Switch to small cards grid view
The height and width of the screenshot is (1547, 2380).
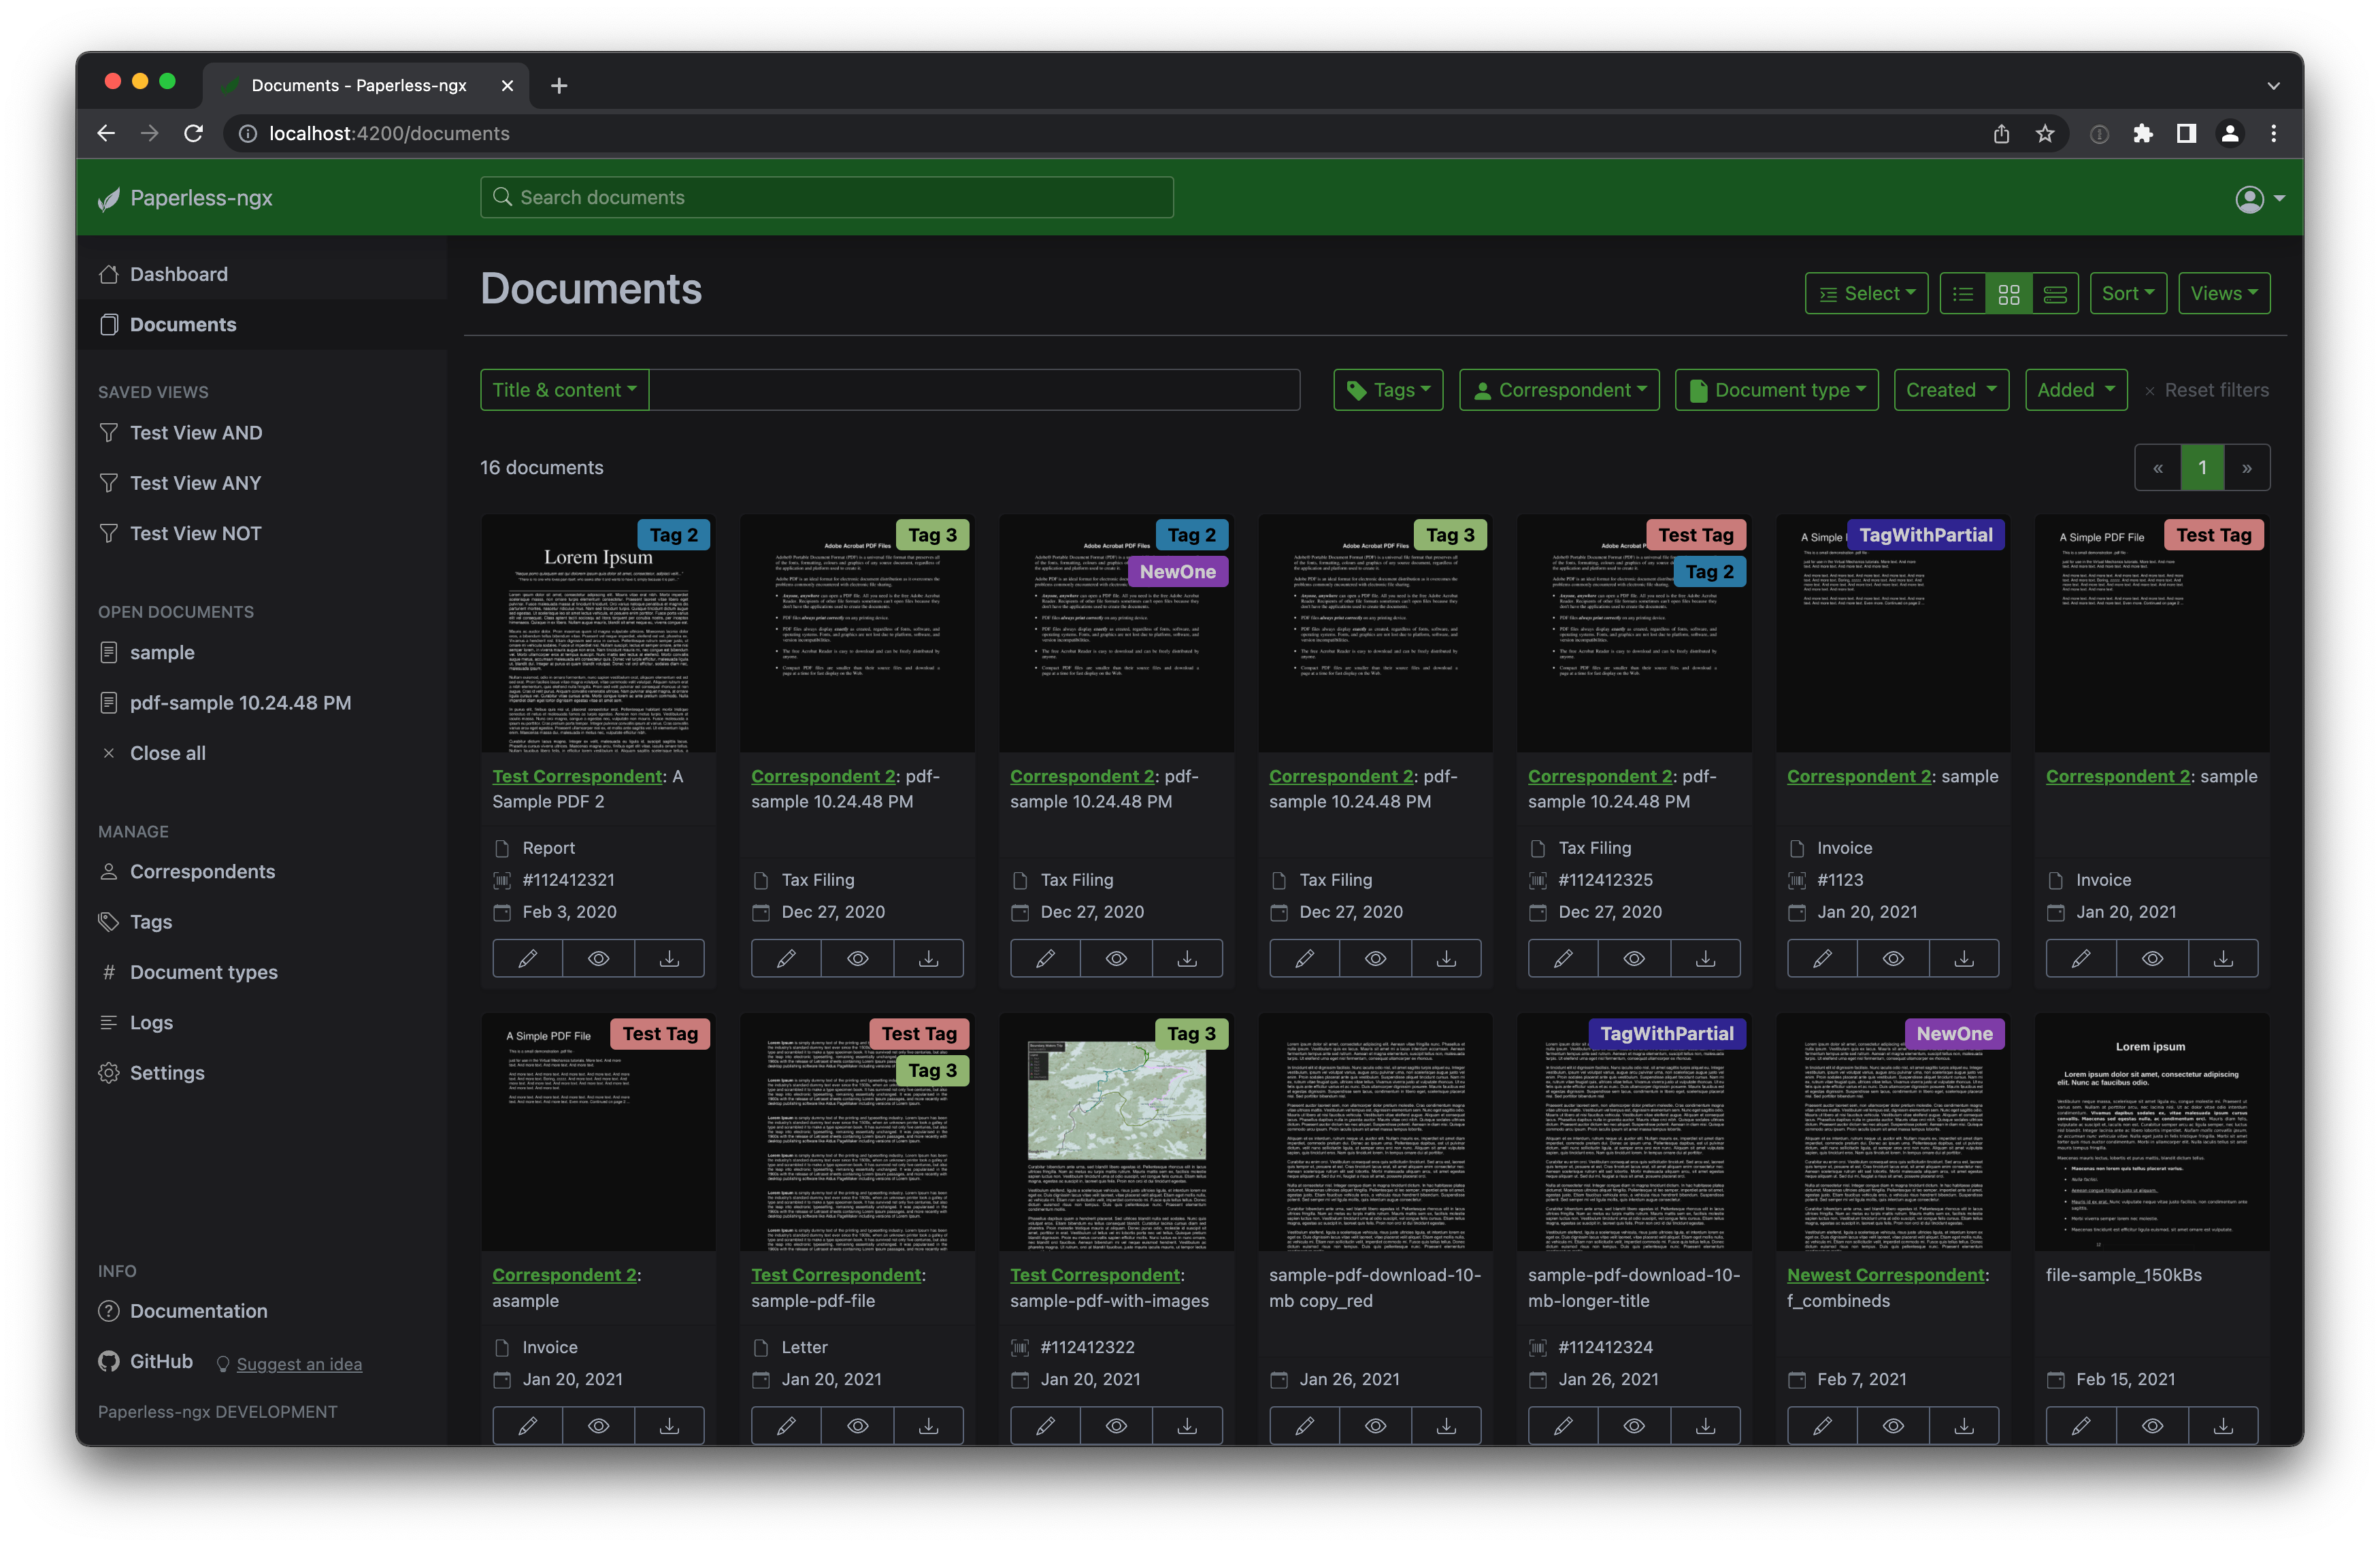point(2008,294)
